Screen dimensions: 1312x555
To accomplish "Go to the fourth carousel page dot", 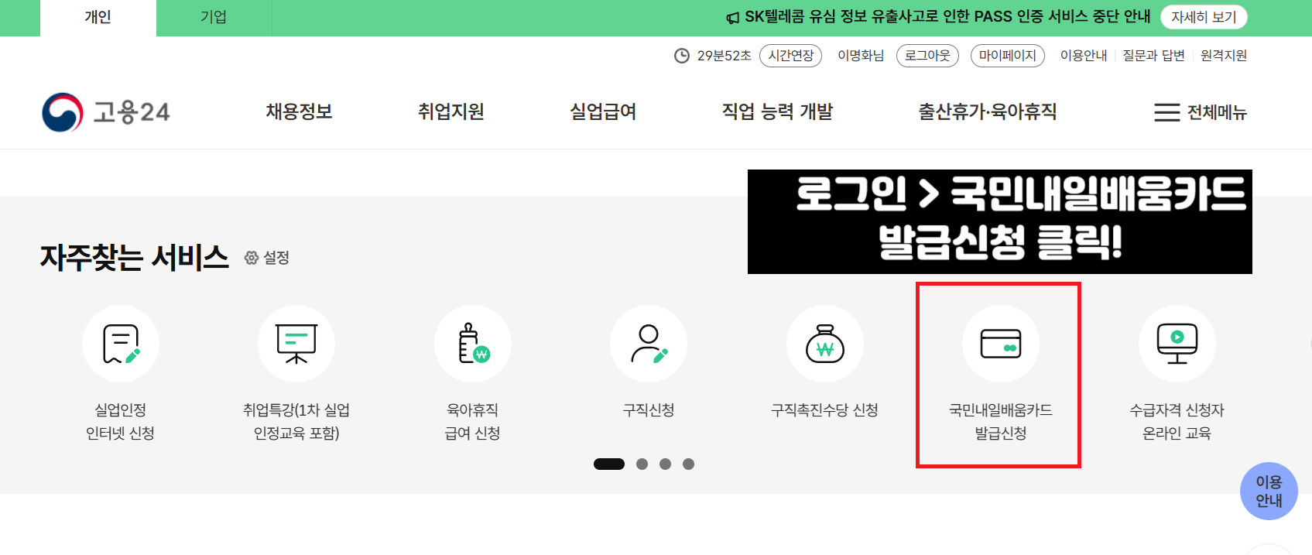I will 688,464.
